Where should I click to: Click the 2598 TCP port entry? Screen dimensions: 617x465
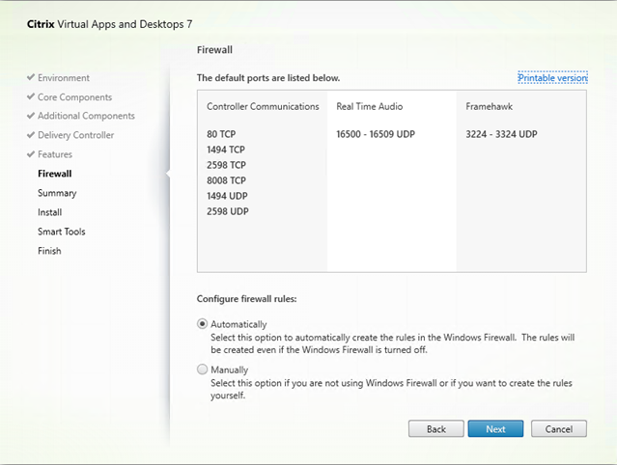coord(226,165)
